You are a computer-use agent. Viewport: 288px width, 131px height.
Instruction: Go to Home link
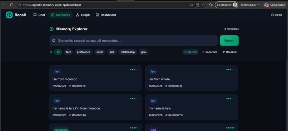coord(277,15)
